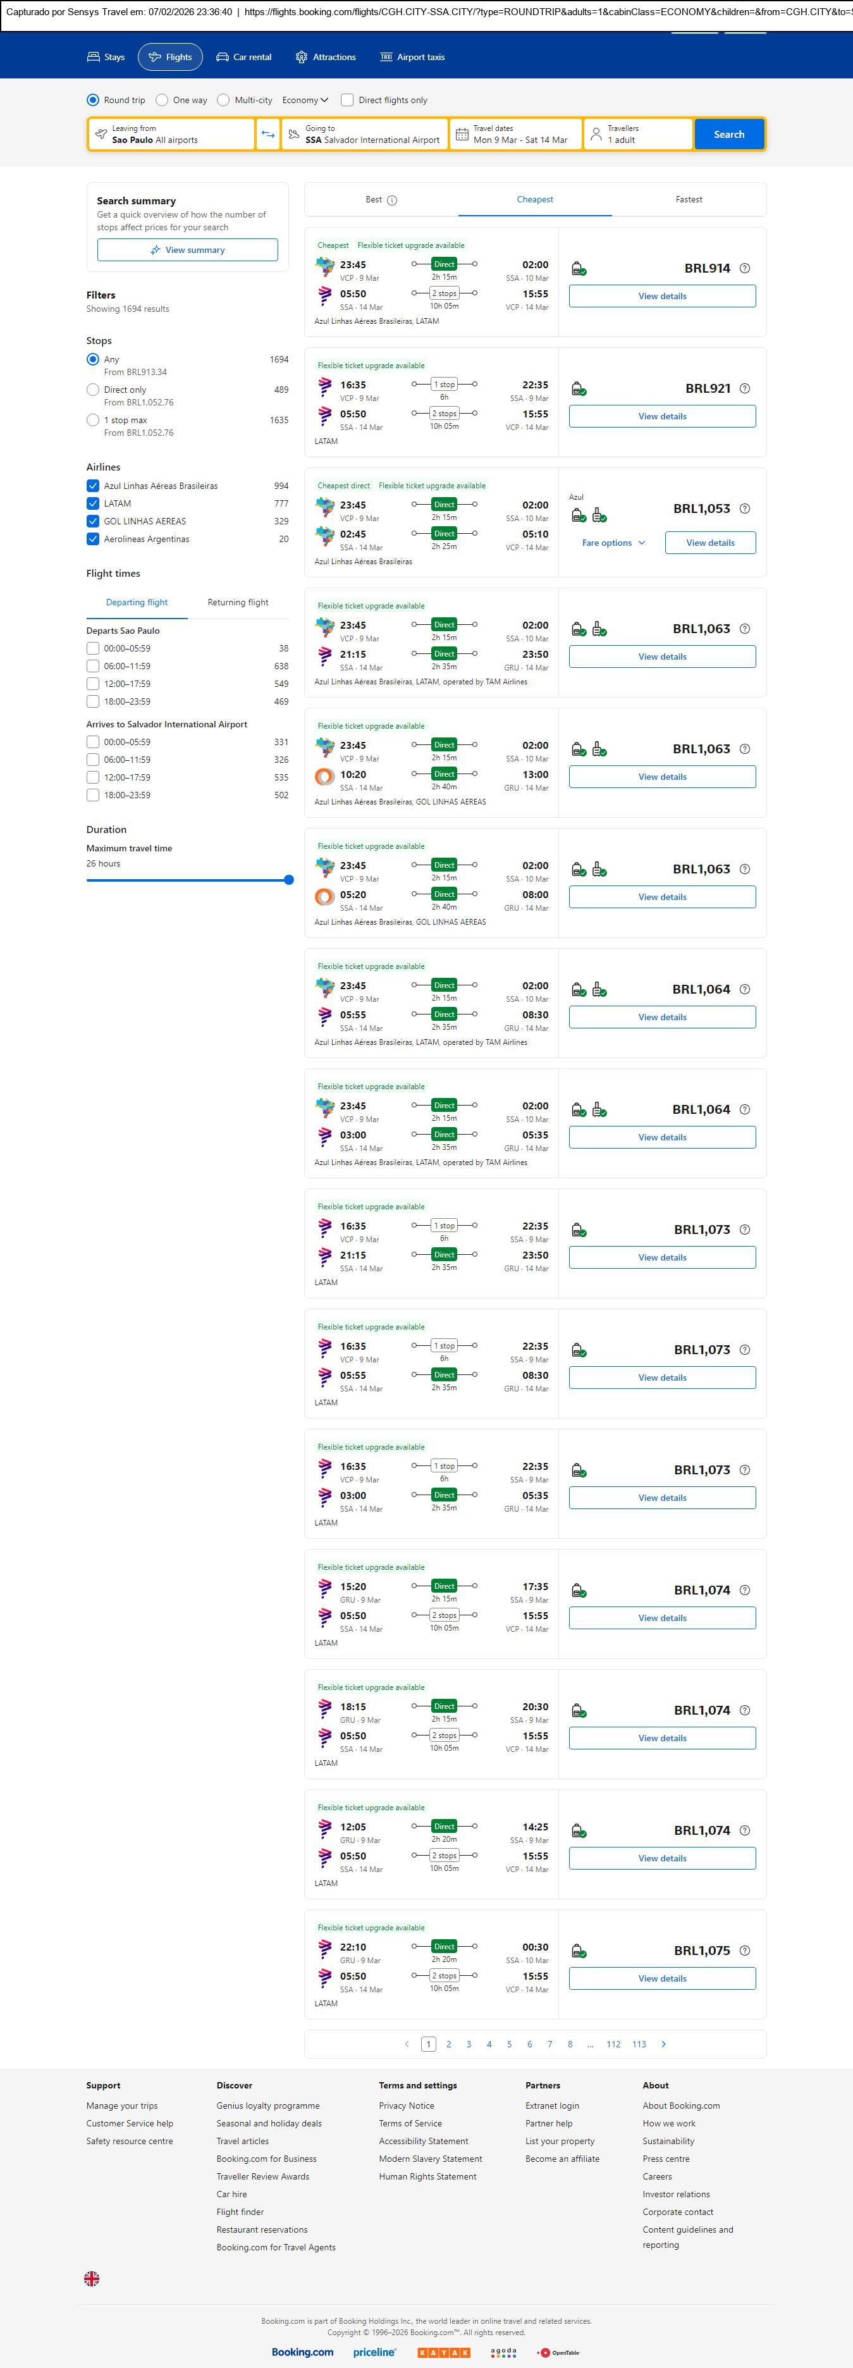Screen dimensions: 853x2368
Task: Click the Car rental car icon
Action: 223,57
